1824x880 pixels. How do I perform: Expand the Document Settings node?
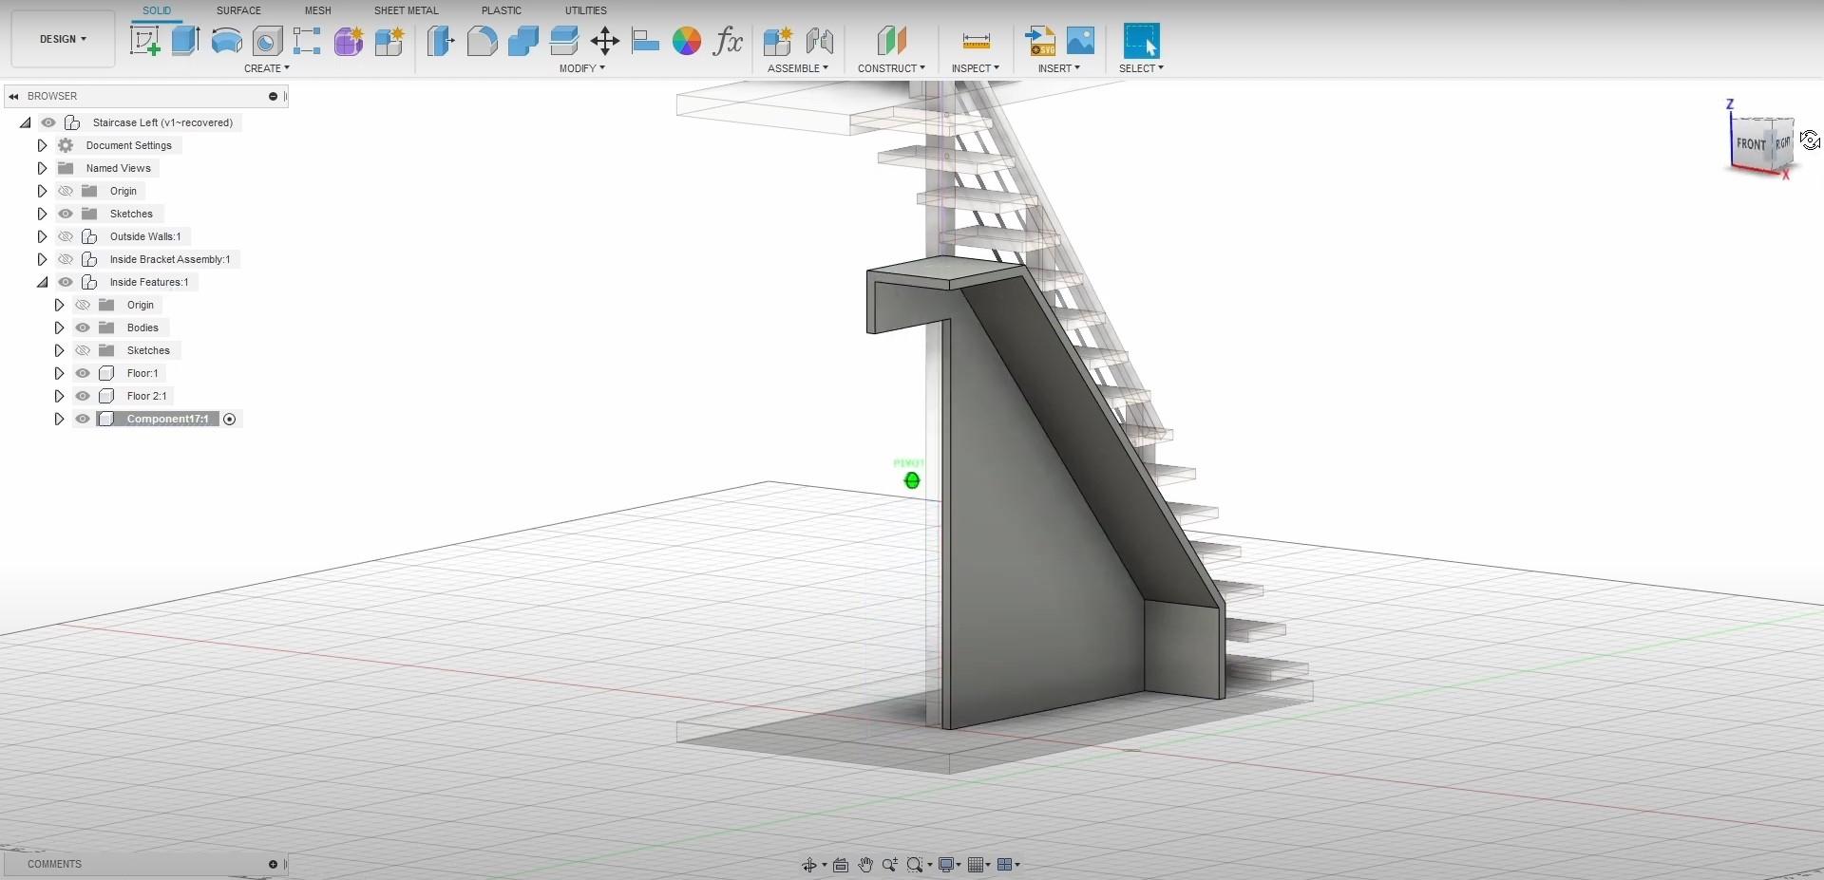42,145
